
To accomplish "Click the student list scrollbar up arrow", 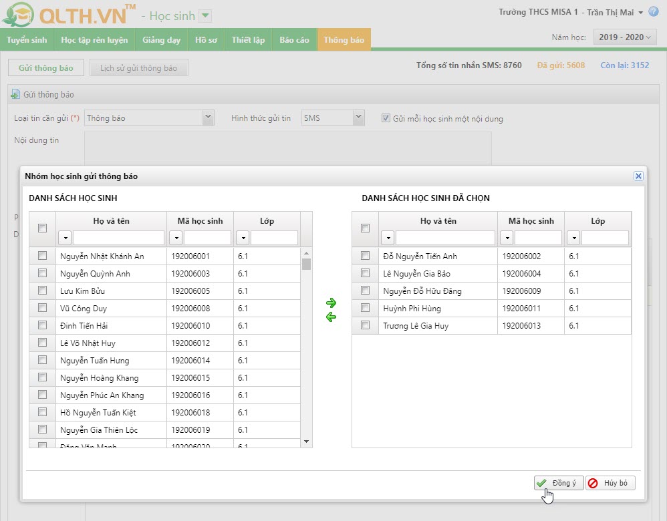I will pyautogui.click(x=306, y=253).
